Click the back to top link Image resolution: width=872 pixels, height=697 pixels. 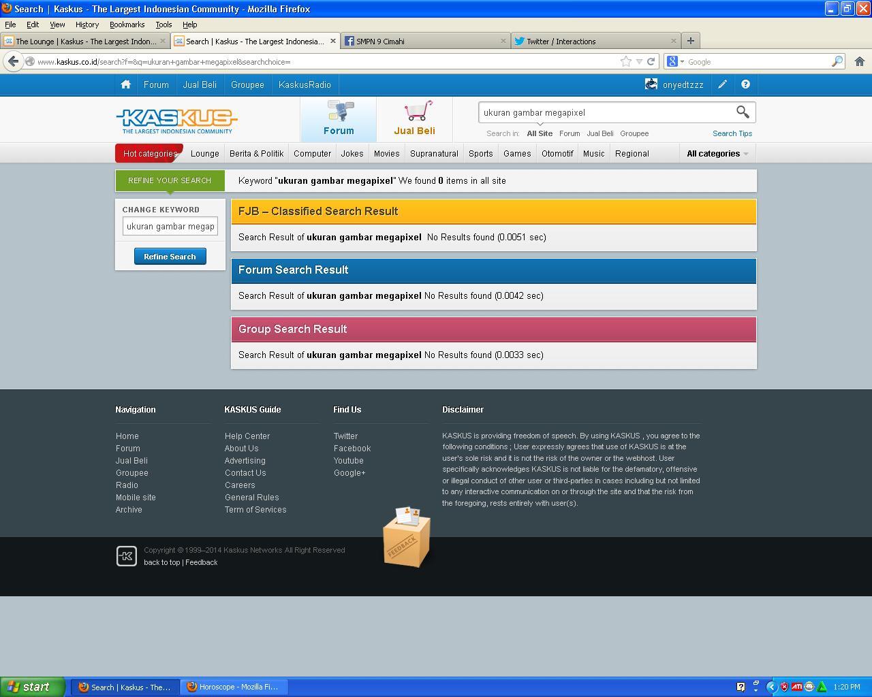coord(162,562)
